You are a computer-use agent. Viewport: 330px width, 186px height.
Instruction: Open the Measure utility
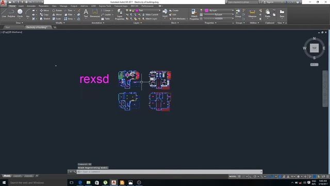252,13
